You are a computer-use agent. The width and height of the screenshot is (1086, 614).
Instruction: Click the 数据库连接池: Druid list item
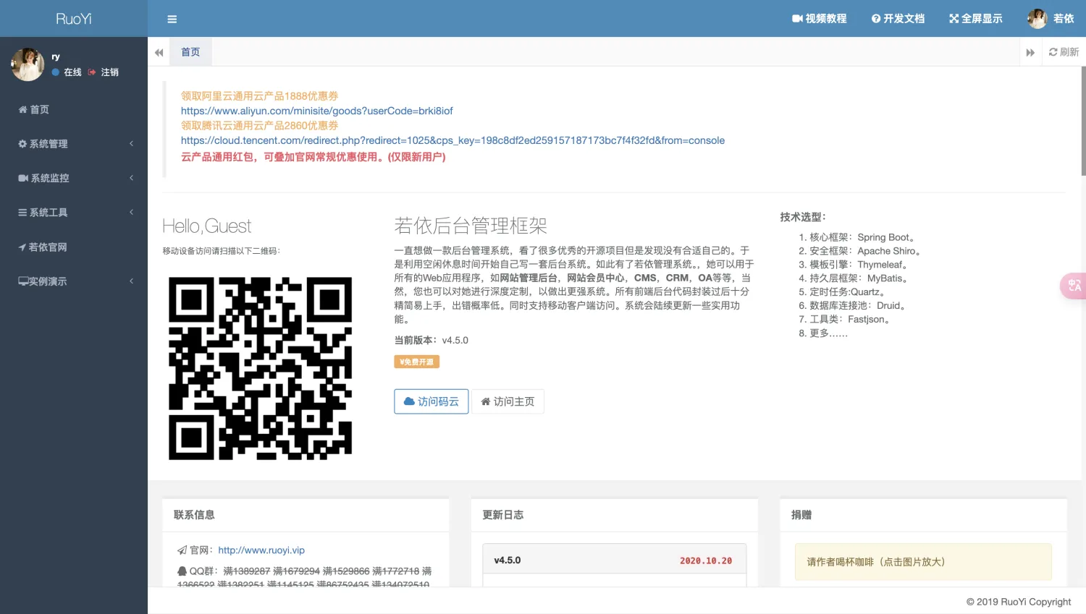[x=859, y=306]
